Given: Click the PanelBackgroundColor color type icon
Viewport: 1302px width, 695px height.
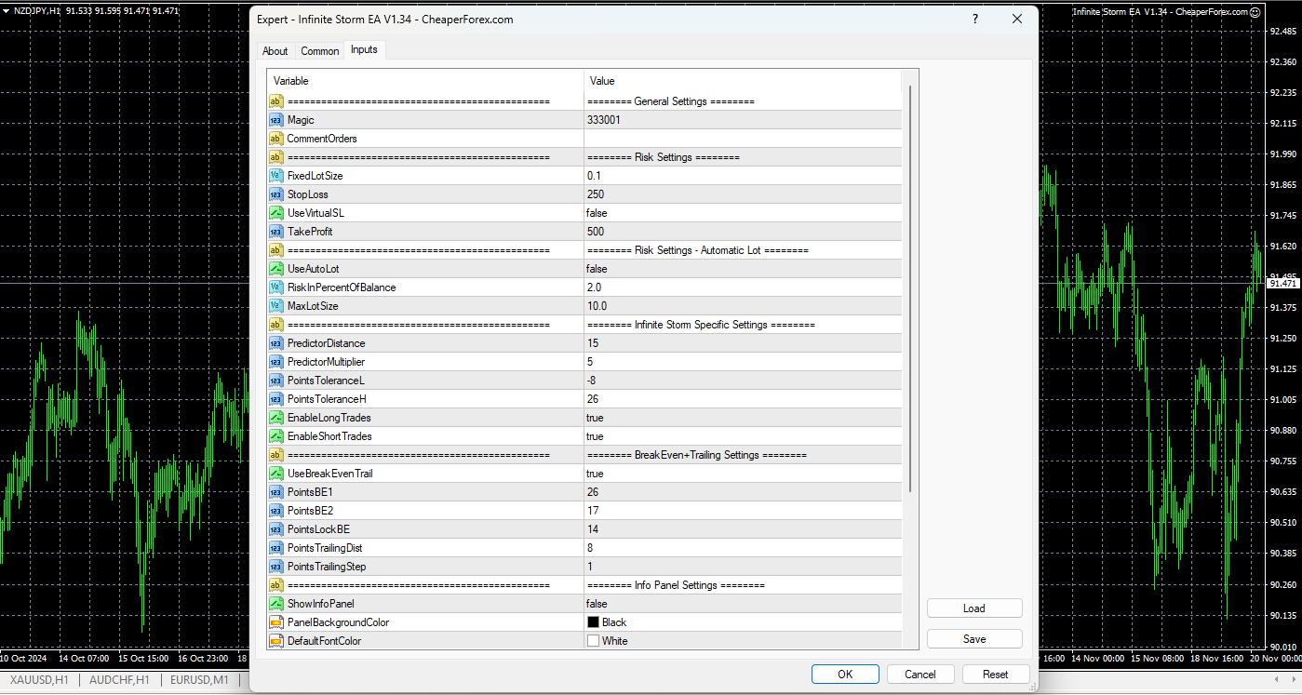Looking at the screenshot, I should click(x=275, y=622).
